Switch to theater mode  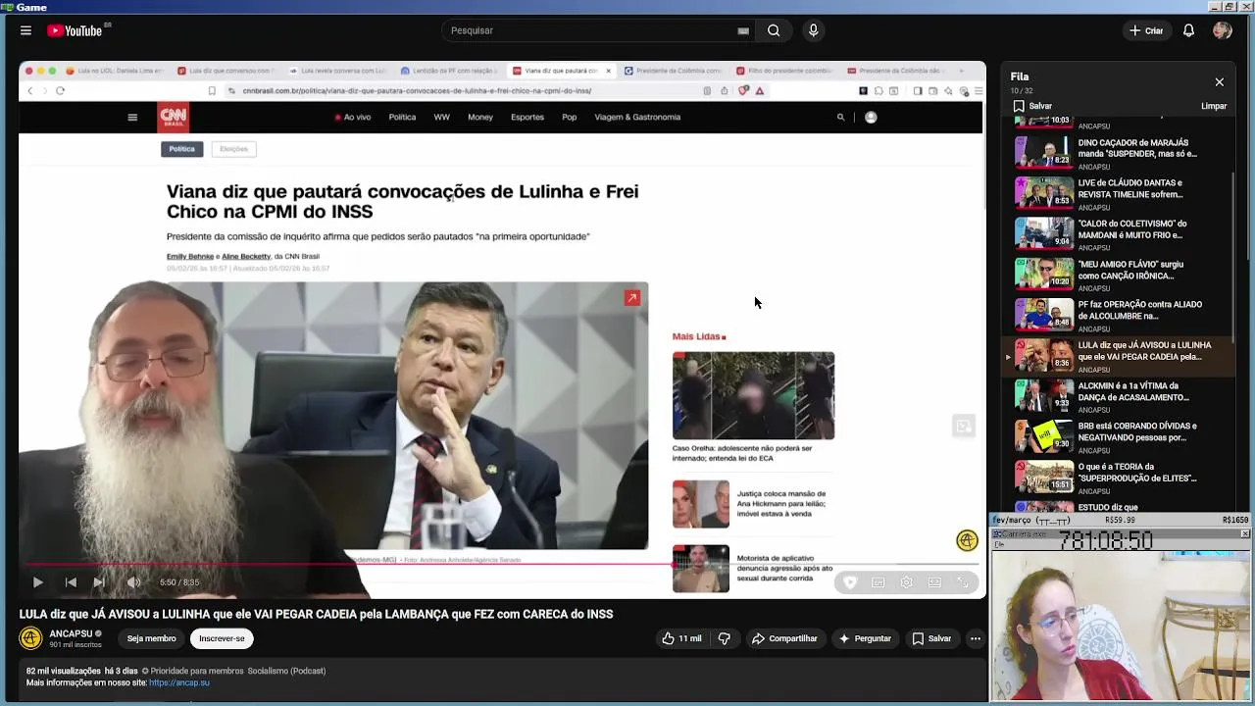pyautogui.click(x=935, y=582)
